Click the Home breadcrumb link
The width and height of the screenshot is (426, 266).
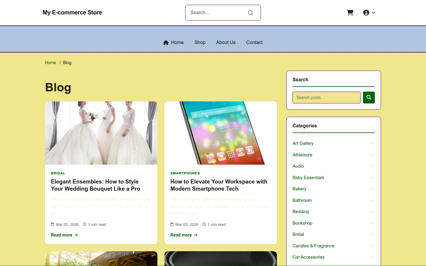tap(51, 63)
